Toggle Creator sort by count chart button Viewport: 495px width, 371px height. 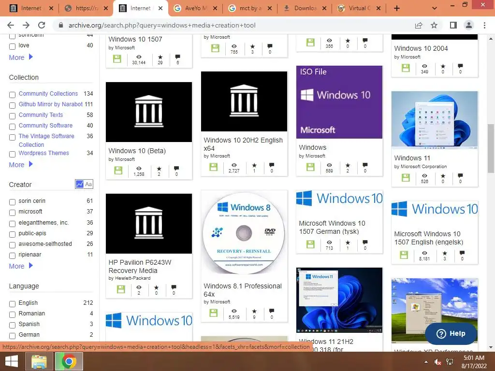click(80, 184)
